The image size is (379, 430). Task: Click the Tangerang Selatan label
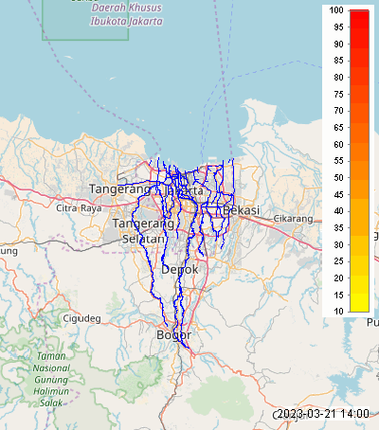click(x=143, y=231)
